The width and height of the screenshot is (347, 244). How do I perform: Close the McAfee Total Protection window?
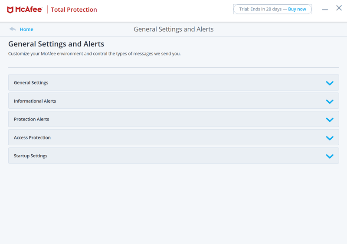tap(339, 8)
